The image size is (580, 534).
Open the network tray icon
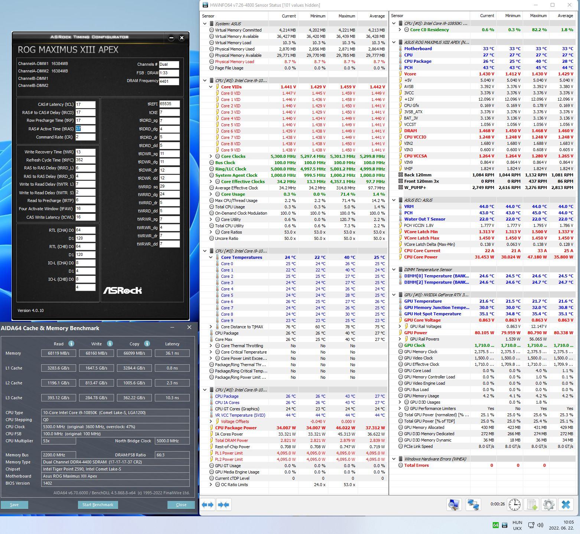coord(531,525)
